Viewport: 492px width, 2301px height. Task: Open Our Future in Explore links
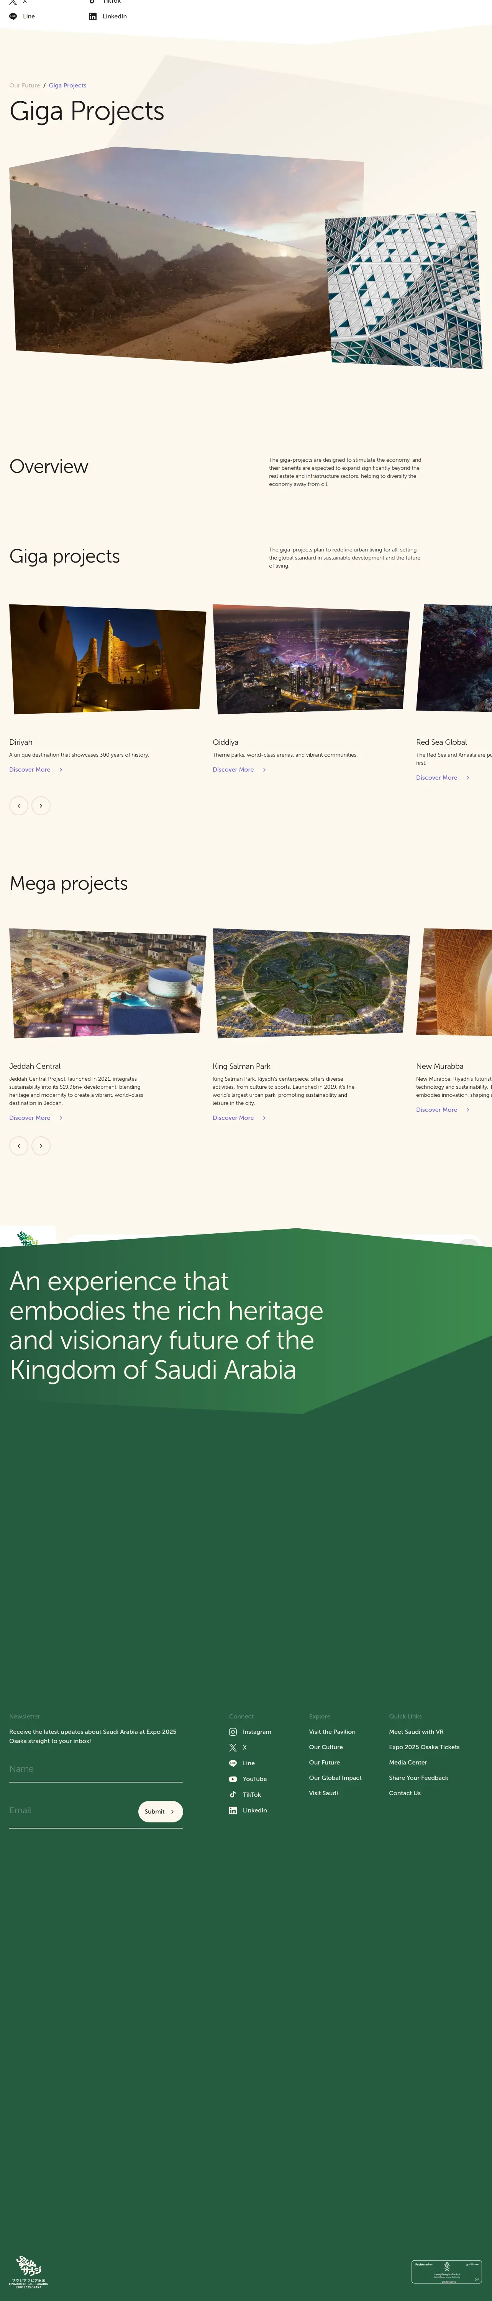tap(324, 1762)
